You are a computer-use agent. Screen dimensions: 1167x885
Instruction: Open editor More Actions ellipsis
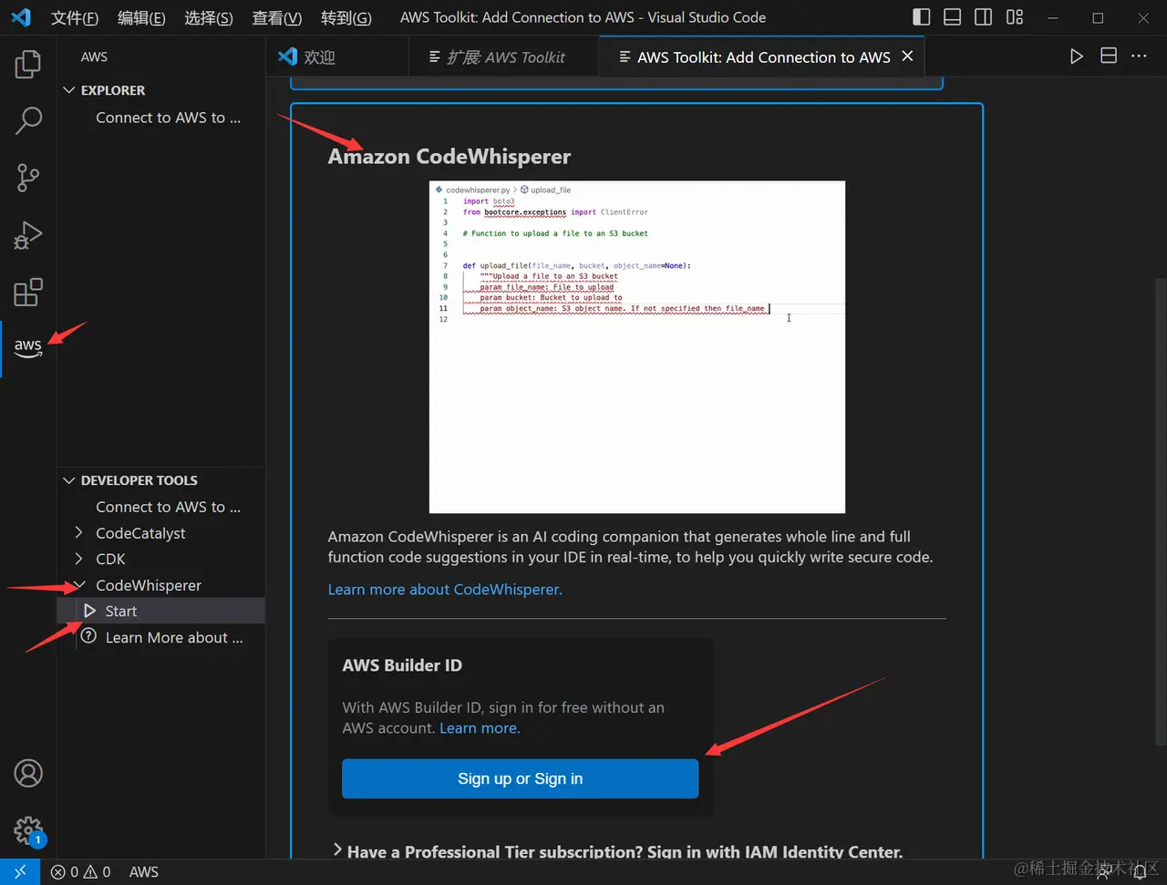1139,57
